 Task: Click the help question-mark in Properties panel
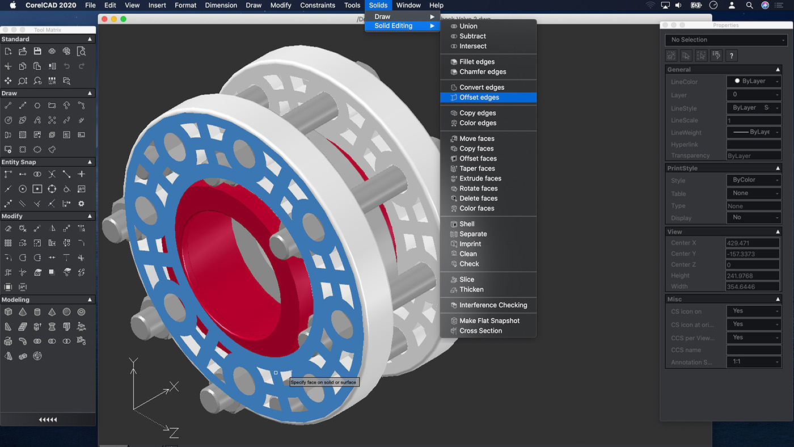[732, 56]
